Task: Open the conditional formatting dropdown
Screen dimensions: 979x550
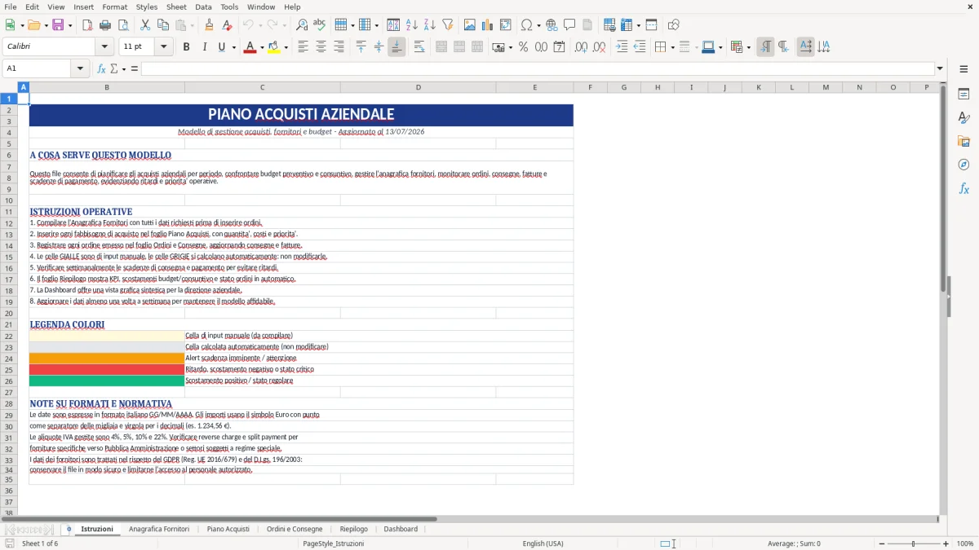Action: point(748,47)
